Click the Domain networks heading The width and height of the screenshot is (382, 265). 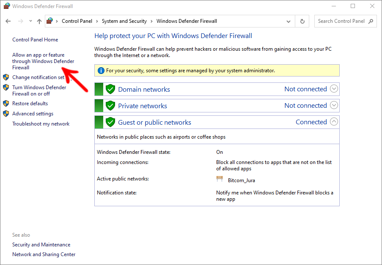point(144,89)
